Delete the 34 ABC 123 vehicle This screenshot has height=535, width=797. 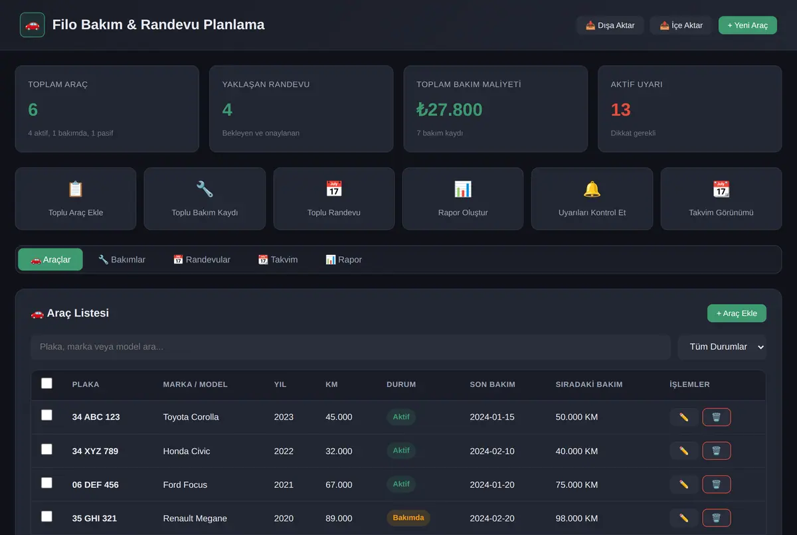pyautogui.click(x=717, y=418)
